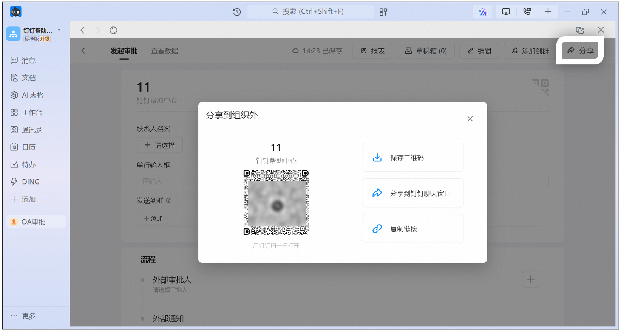Close the 分享到组织外 dialog
The height and width of the screenshot is (332, 621).
[x=470, y=119]
